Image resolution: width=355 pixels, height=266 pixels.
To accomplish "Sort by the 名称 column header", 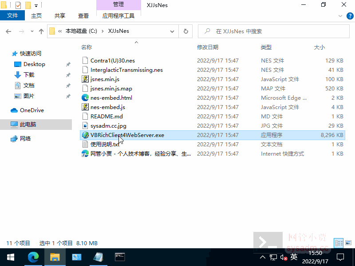I will (x=87, y=47).
